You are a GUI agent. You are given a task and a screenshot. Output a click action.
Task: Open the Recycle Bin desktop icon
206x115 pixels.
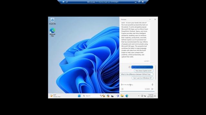[x=52, y=21]
